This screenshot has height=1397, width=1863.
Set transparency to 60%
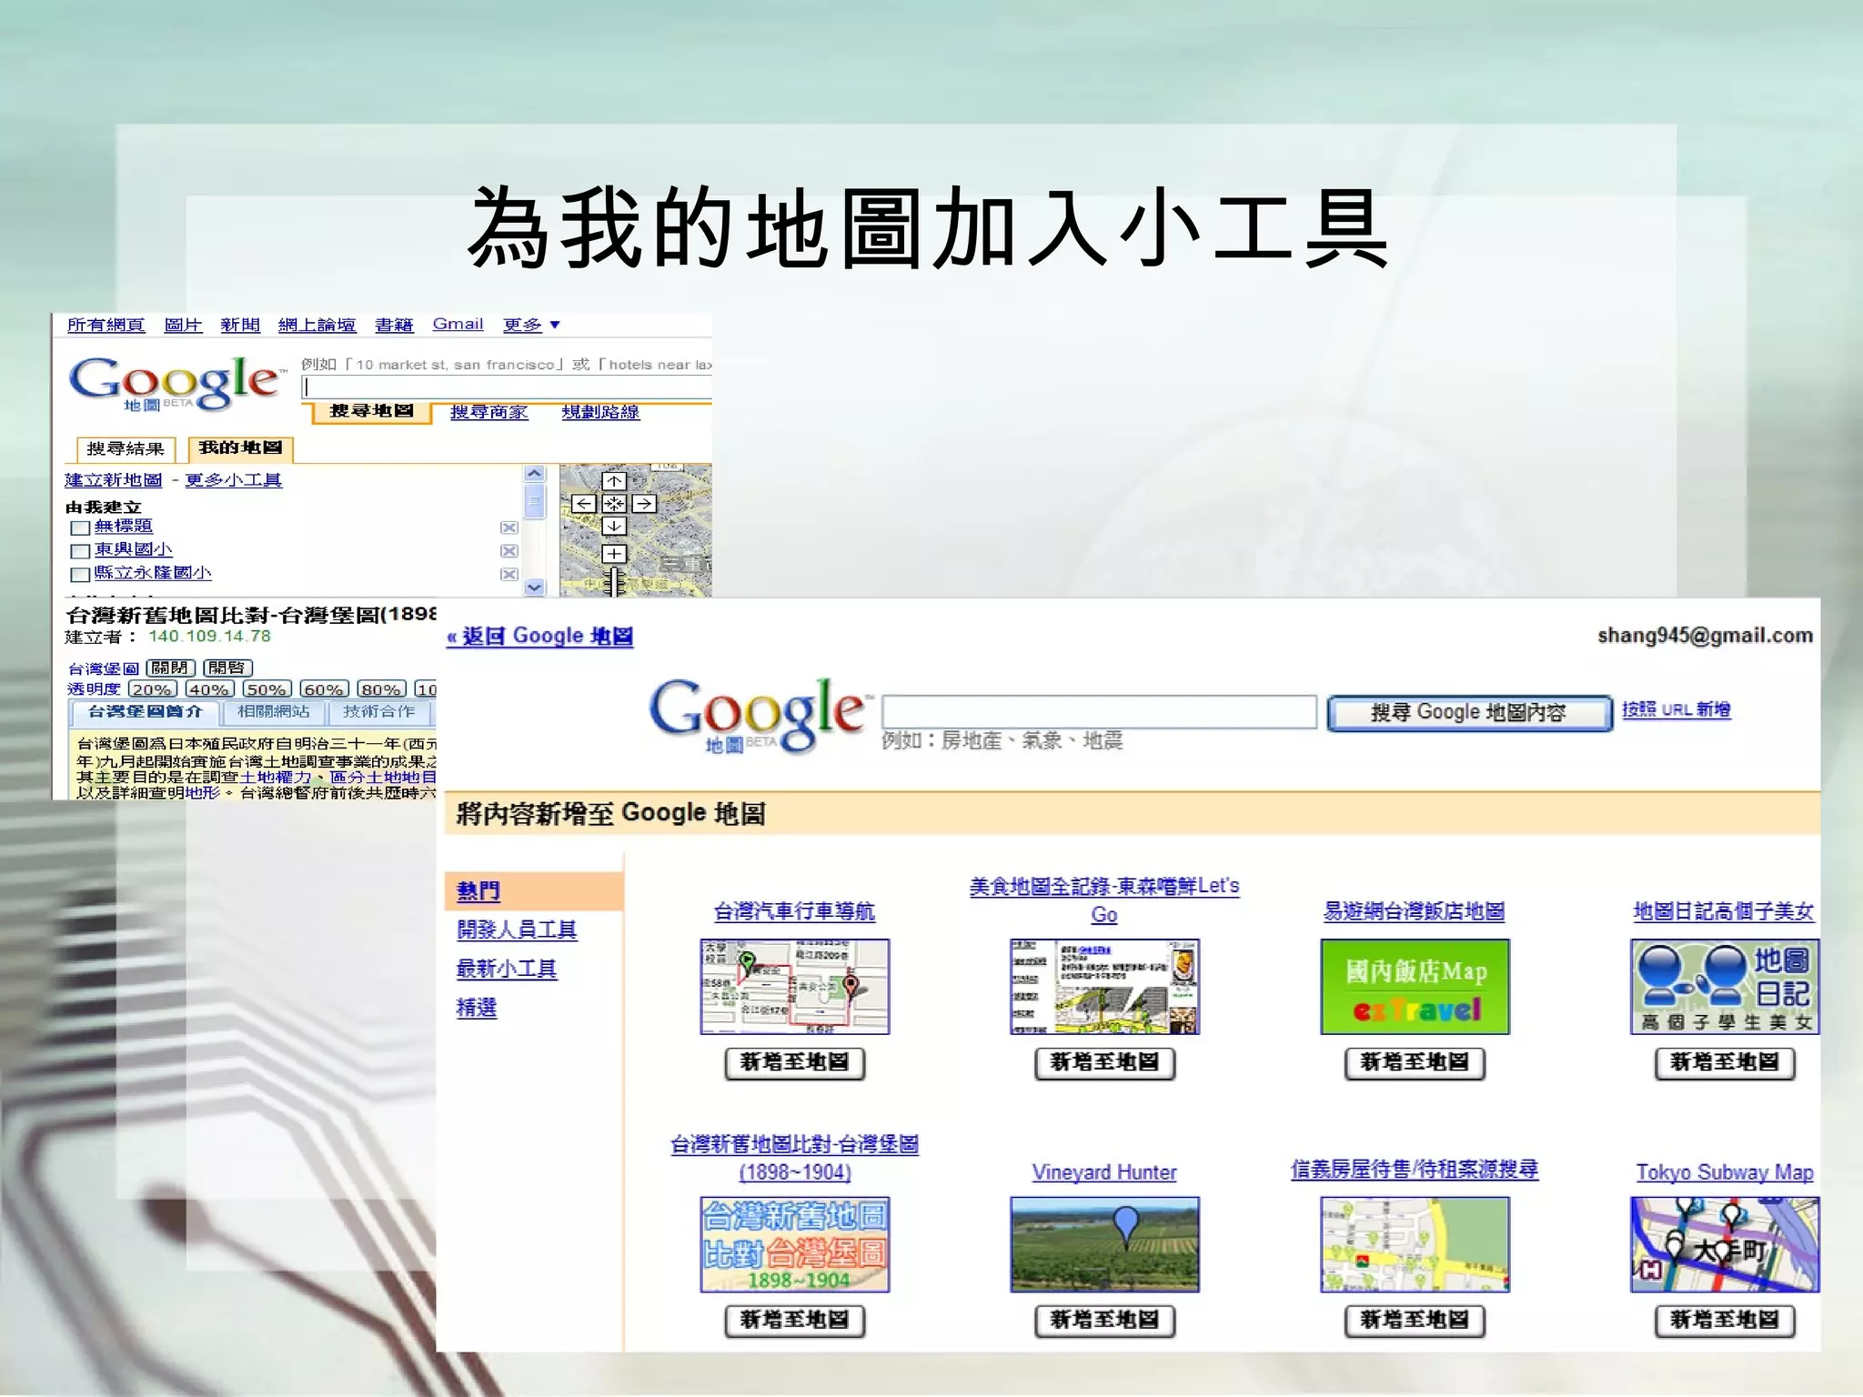coord(324,689)
